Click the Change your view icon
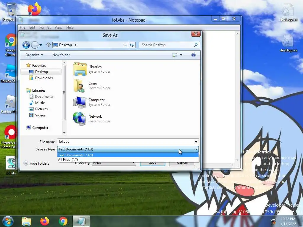This screenshot has width=303, height=227. point(175,55)
